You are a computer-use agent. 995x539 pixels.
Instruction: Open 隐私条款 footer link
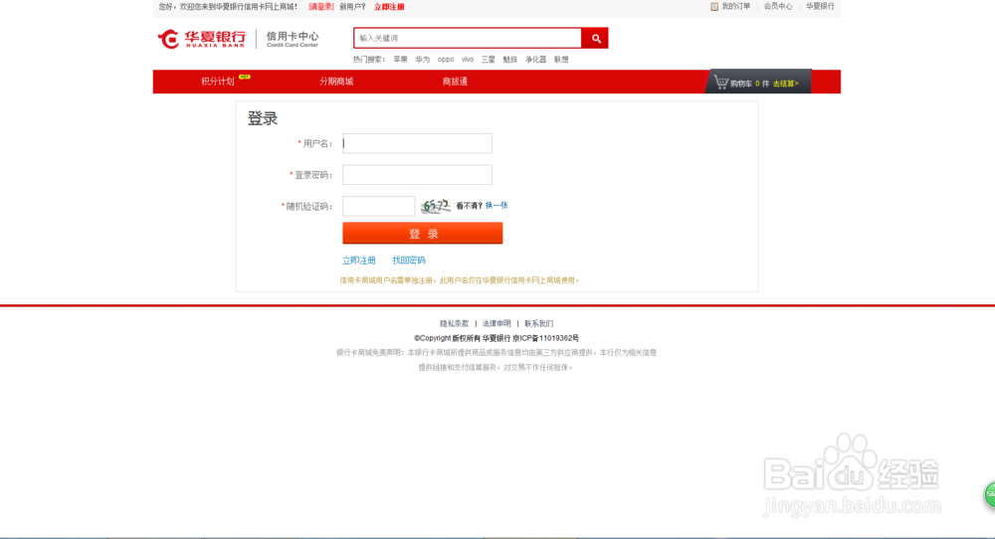[455, 323]
